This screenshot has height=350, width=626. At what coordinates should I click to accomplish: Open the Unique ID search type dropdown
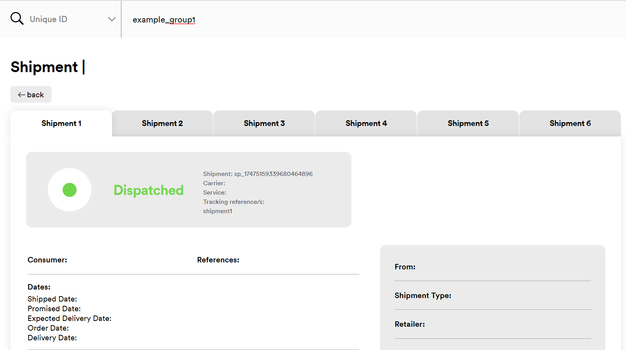tap(62, 19)
